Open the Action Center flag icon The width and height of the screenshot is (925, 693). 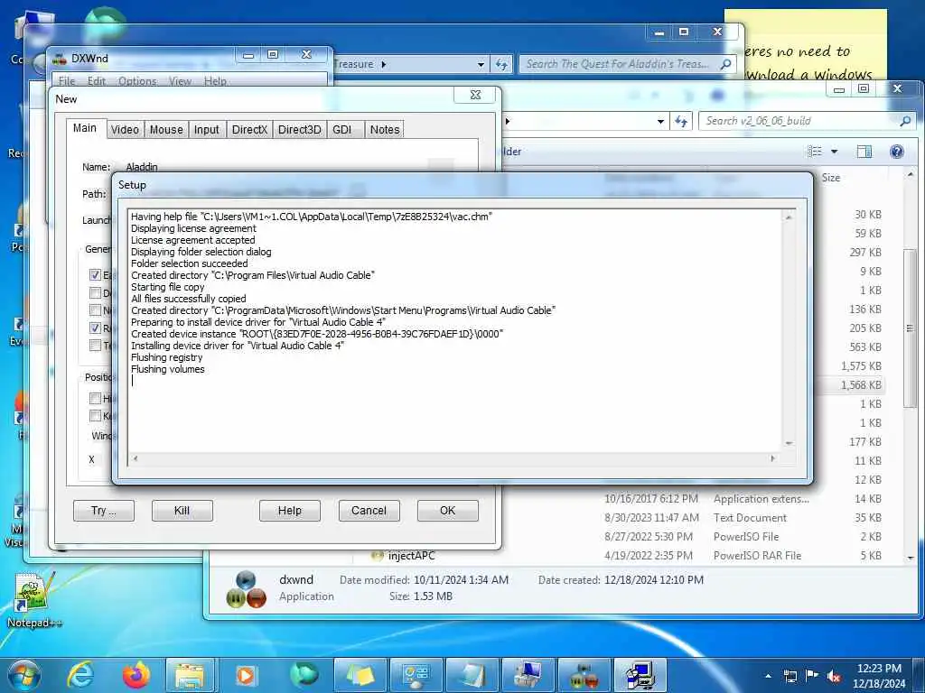pyautogui.click(x=812, y=676)
